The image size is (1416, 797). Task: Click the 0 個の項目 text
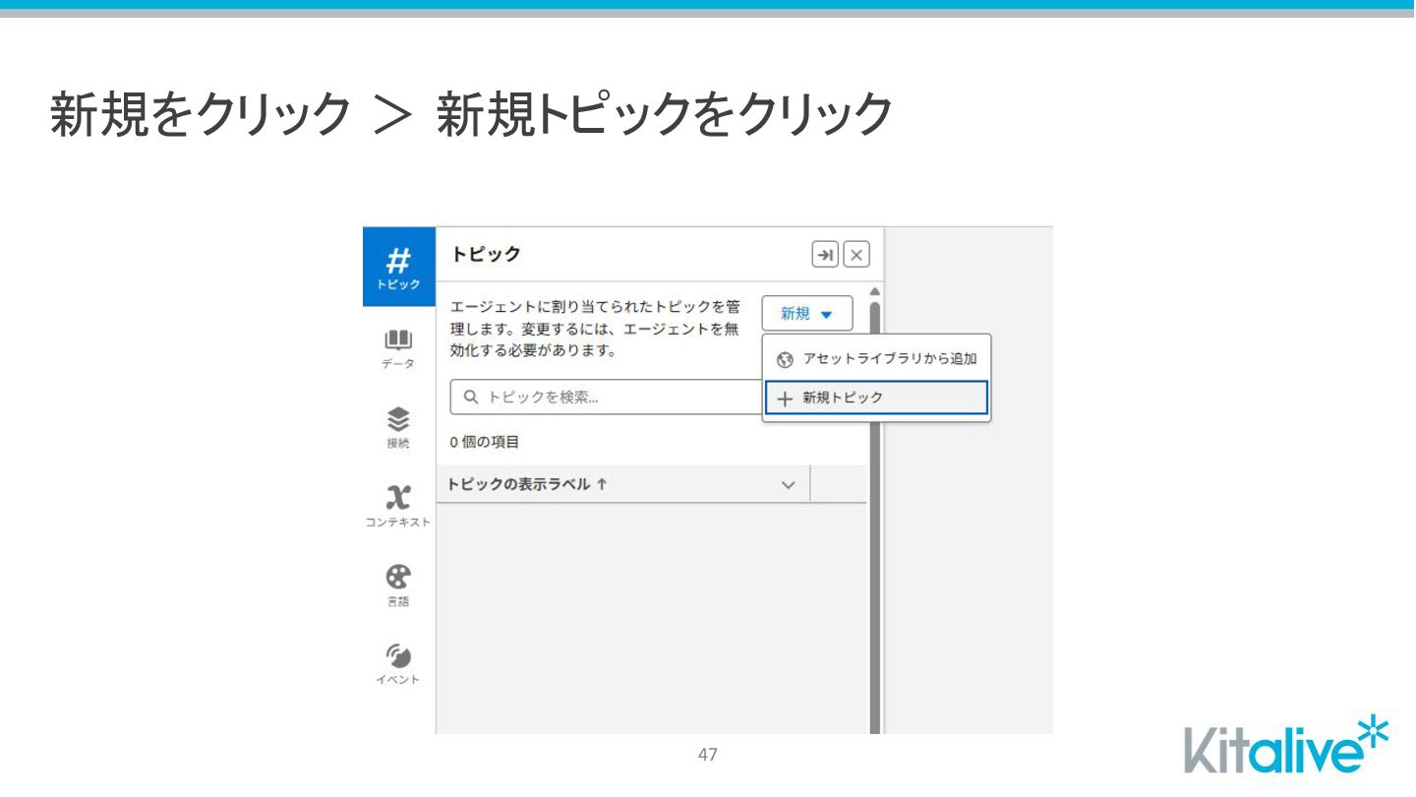click(x=485, y=442)
